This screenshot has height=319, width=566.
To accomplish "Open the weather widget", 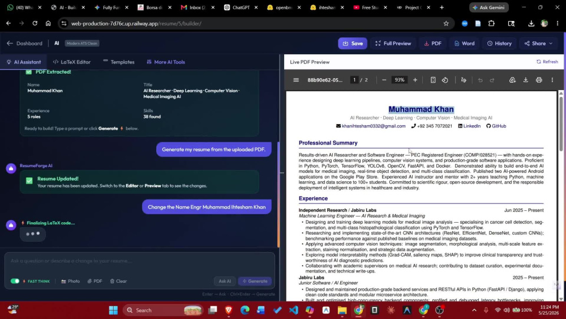I will [12, 309].
